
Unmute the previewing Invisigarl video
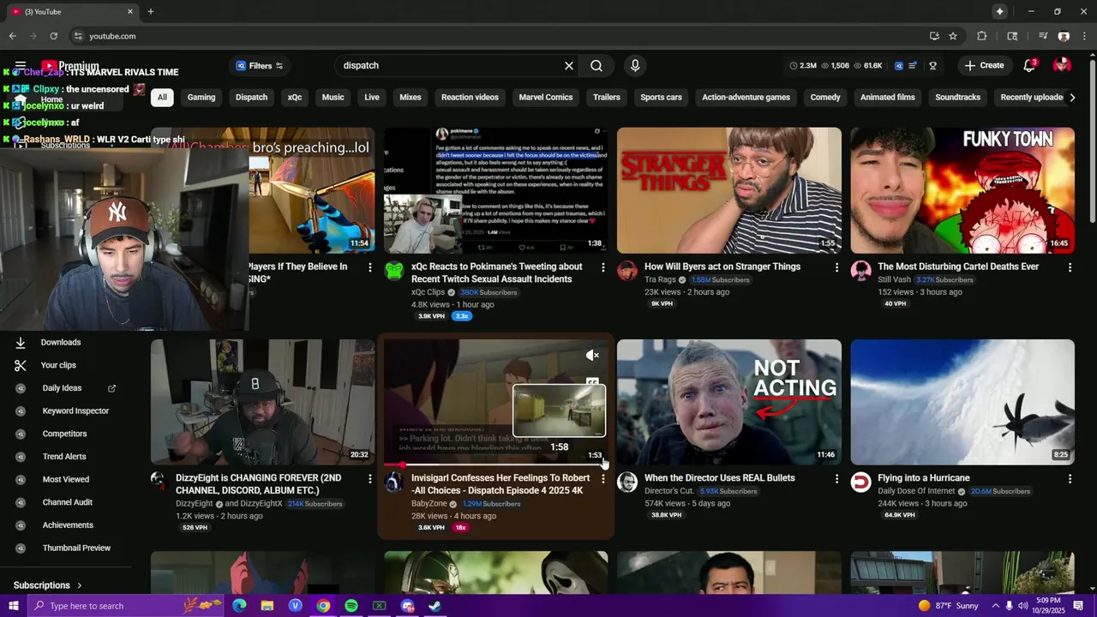[592, 355]
